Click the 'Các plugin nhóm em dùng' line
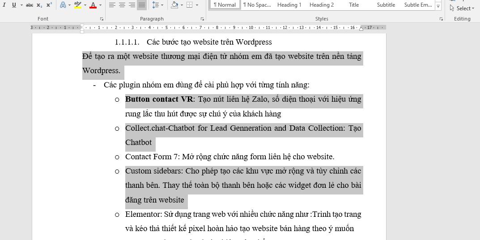480x240 pixels. coord(207,85)
